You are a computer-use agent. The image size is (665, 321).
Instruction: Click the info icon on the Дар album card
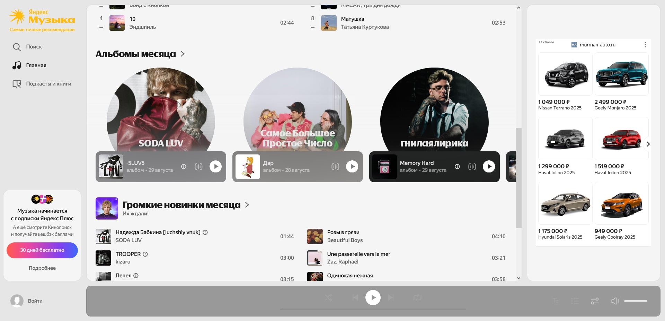pos(320,167)
